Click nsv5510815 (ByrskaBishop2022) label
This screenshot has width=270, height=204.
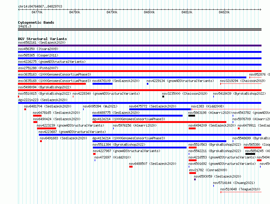pyautogui.click(x=45, y=93)
